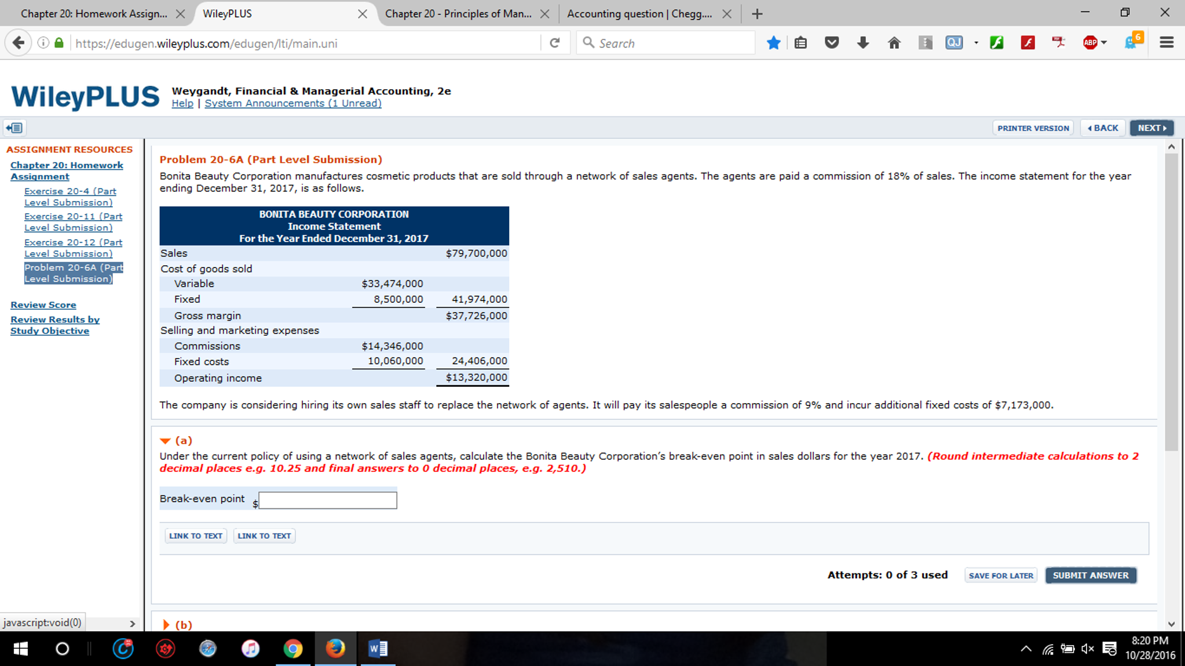Close the Chegg Accounting question tab

(x=727, y=14)
